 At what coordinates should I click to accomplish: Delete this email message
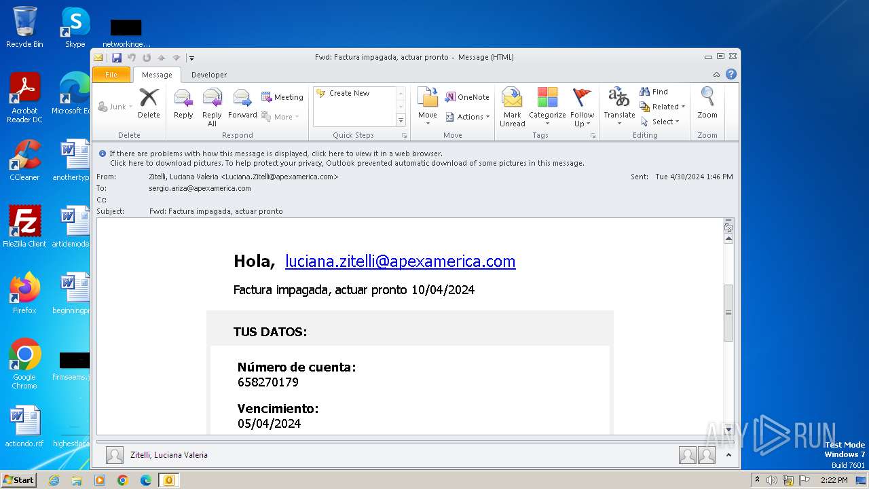[149, 104]
